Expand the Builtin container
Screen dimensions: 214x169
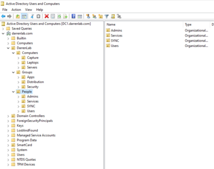[8, 38]
